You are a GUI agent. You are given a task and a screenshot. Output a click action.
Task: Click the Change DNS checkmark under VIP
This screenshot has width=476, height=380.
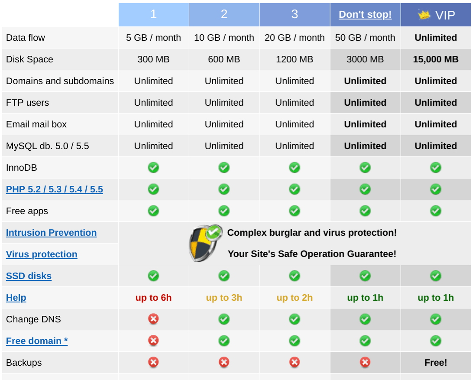[x=436, y=319]
